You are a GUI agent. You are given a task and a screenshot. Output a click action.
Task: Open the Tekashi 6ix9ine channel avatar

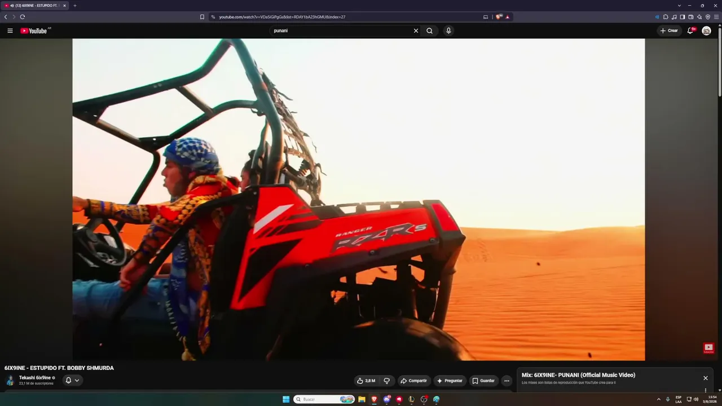point(10,380)
